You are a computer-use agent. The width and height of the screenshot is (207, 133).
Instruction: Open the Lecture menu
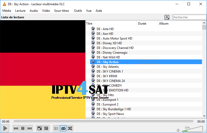coord(20,11)
